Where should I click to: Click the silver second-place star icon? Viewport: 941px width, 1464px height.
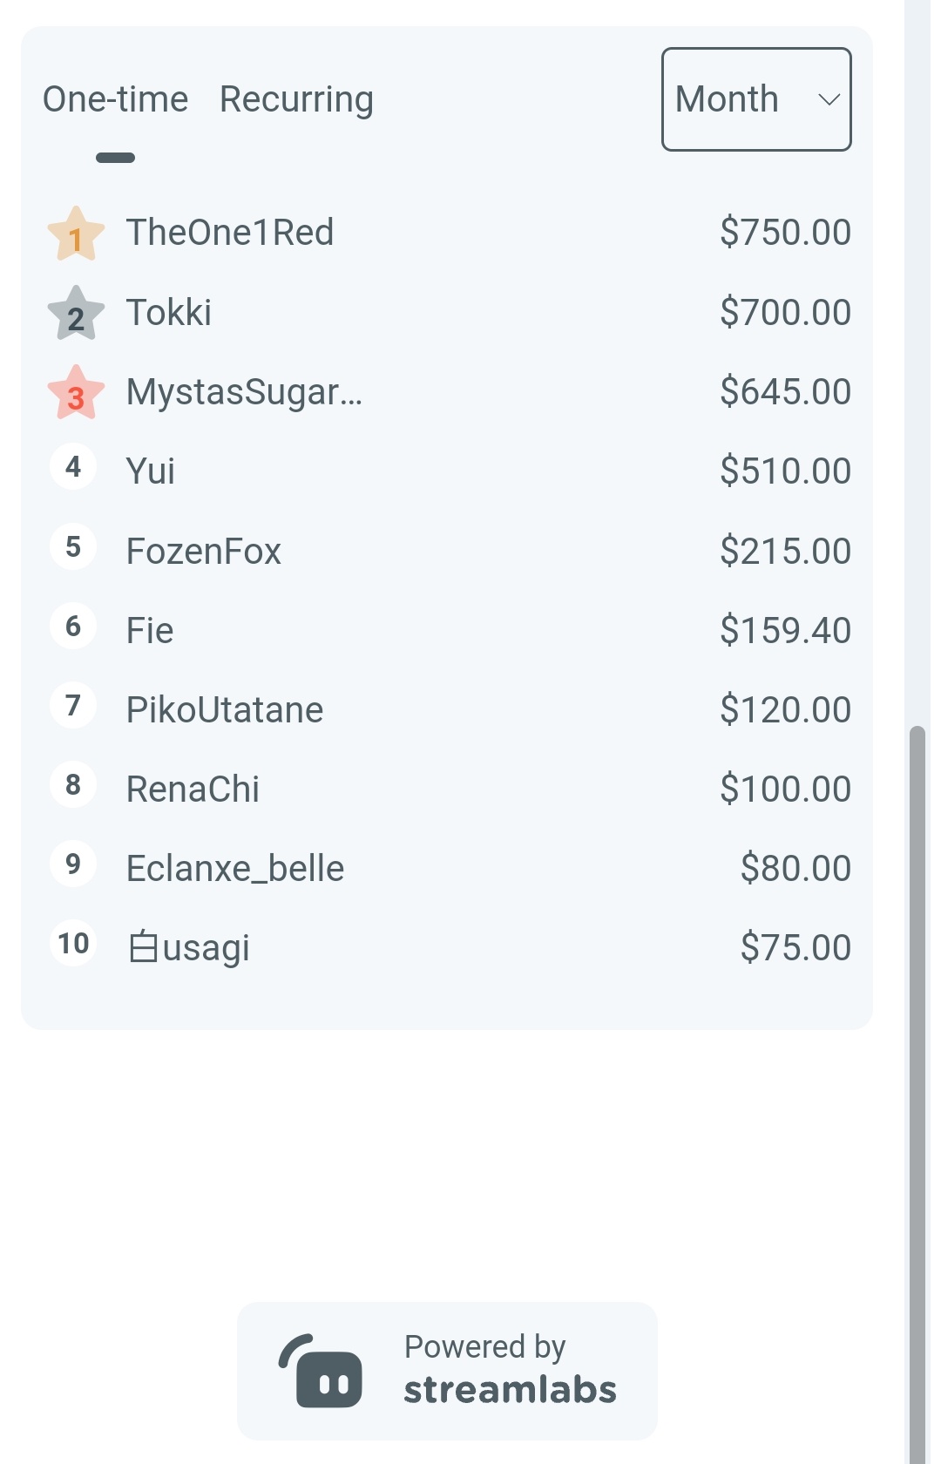[x=76, y=314]
